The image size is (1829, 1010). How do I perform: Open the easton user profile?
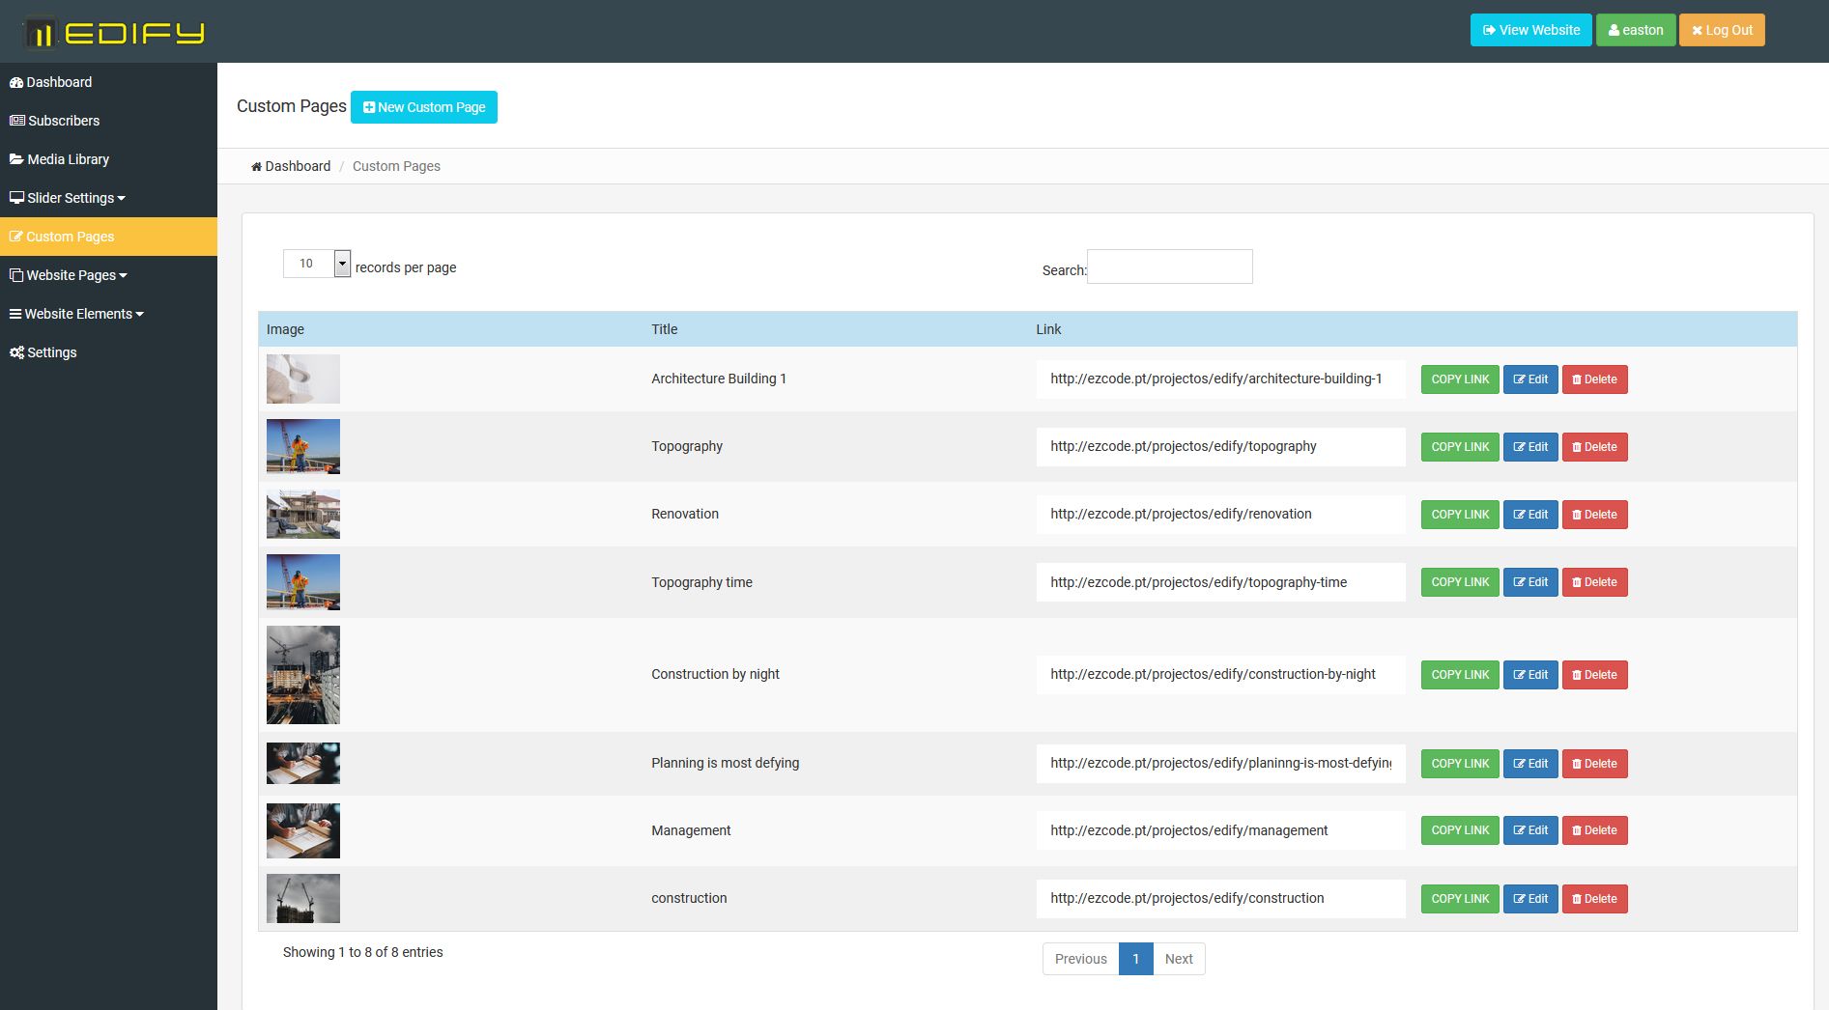(x=1635, y=30)
